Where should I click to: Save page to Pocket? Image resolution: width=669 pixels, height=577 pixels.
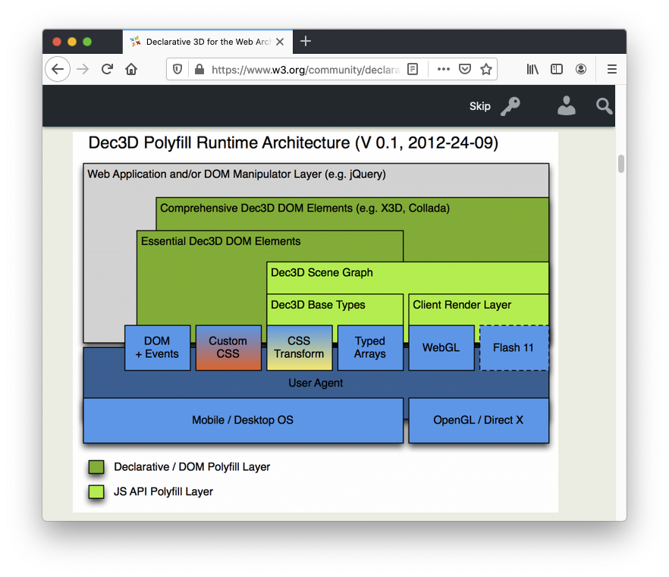(465, 69)
